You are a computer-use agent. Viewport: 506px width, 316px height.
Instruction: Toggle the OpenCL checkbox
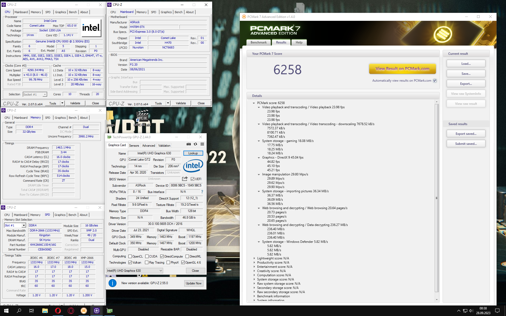[x=130, y=256]
